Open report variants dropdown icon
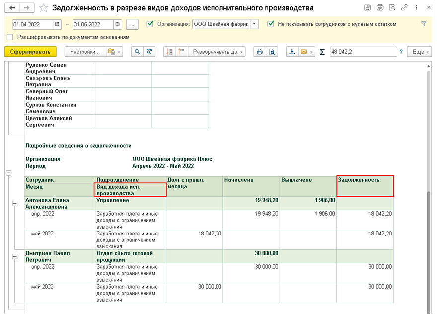 coord(114,52)
